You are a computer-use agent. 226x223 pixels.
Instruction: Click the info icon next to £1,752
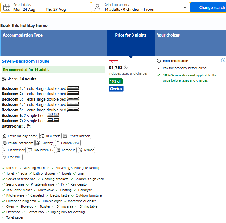(126, 67)
